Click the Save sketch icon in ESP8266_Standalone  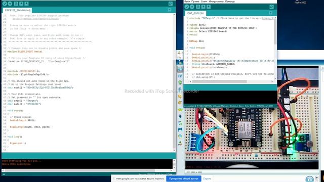pos(27,4)
